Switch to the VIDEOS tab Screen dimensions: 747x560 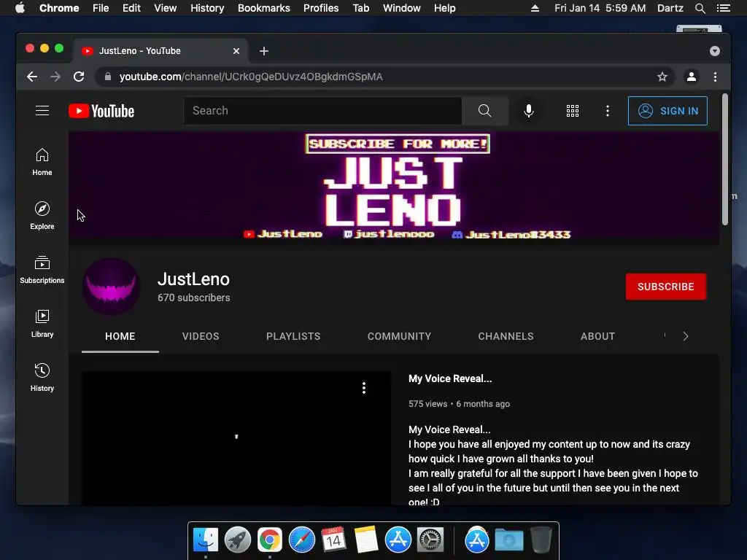(201, 336)
